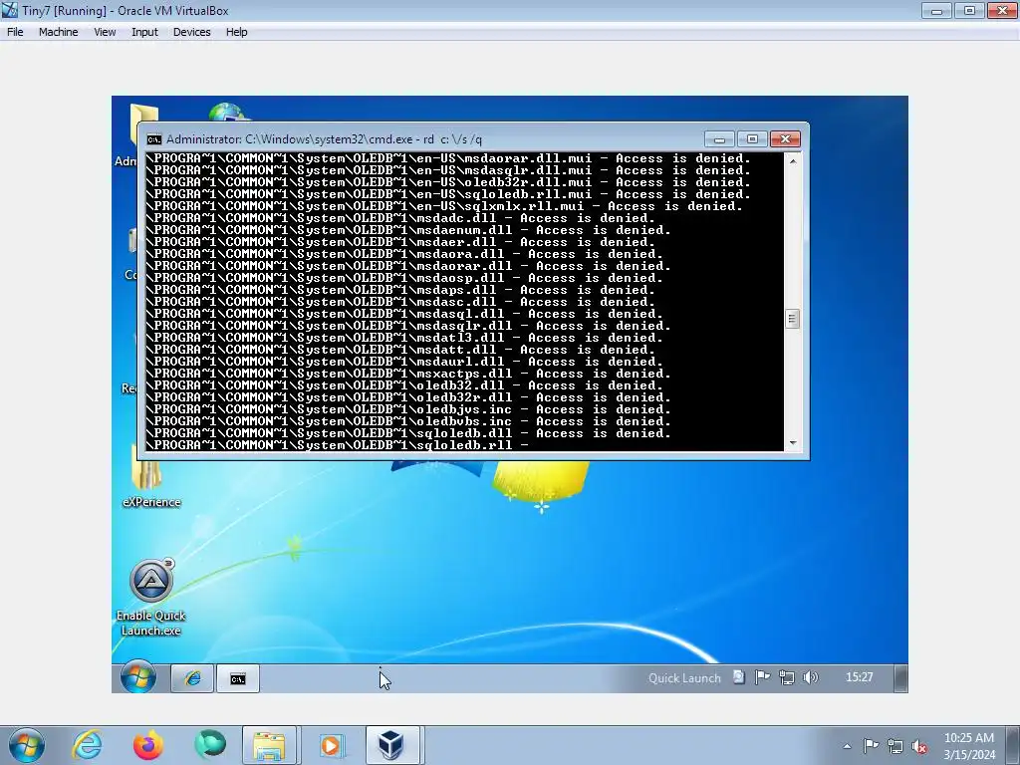Click the guest clock showing 15:27

pos(859,677)
